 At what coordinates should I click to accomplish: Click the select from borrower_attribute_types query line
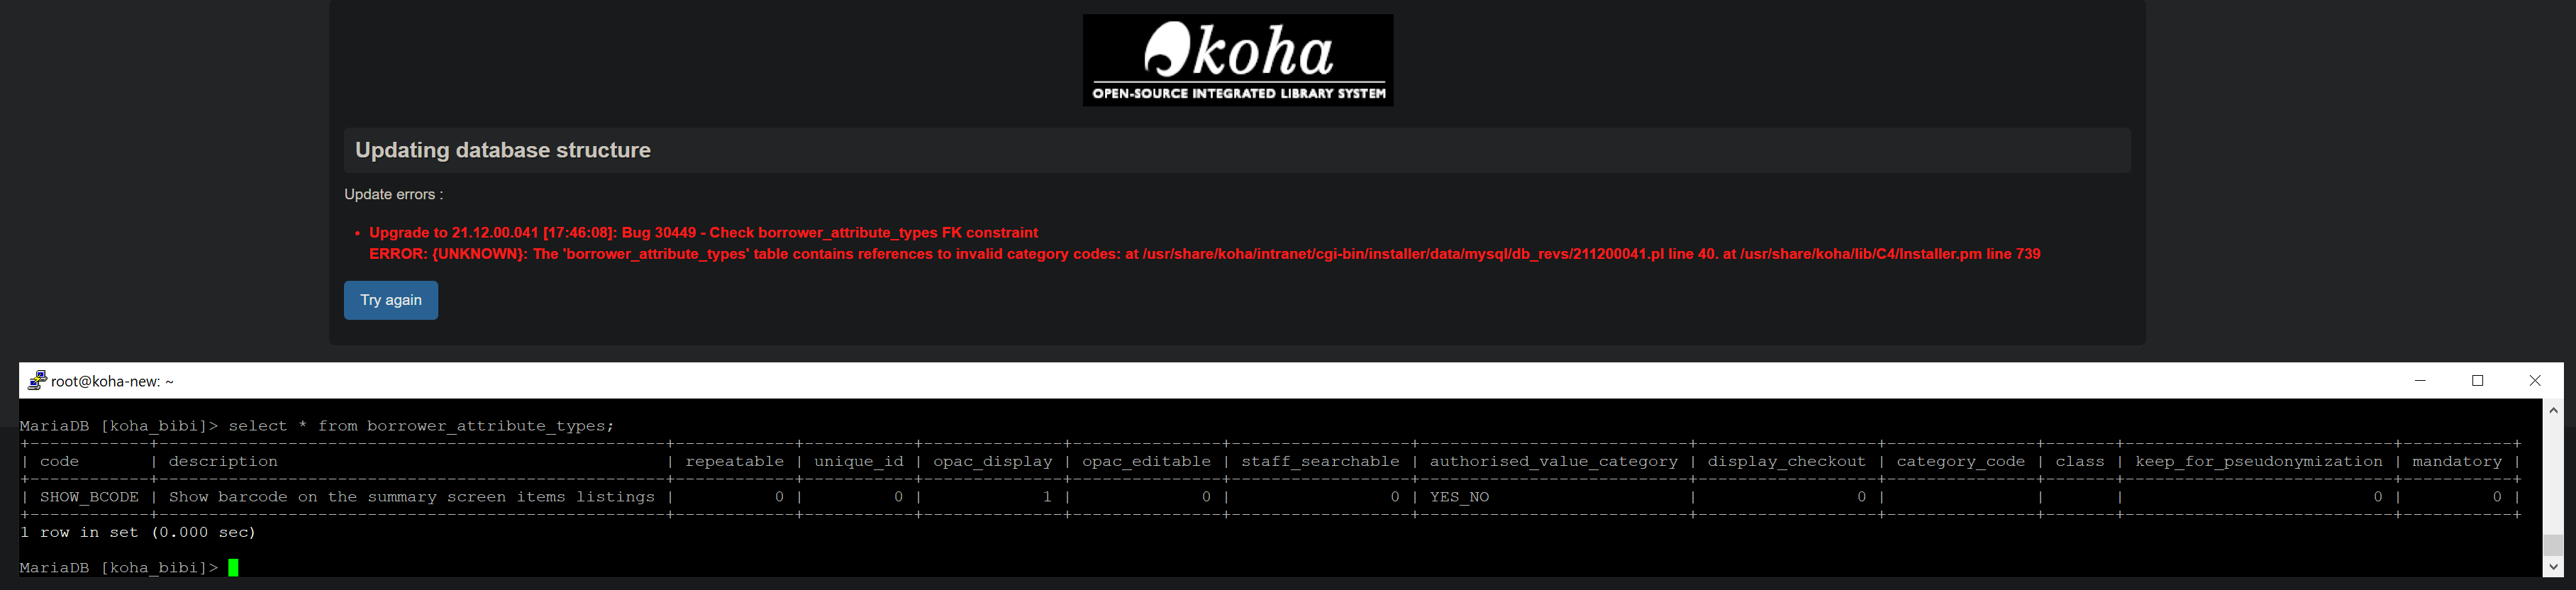[420, 426]
